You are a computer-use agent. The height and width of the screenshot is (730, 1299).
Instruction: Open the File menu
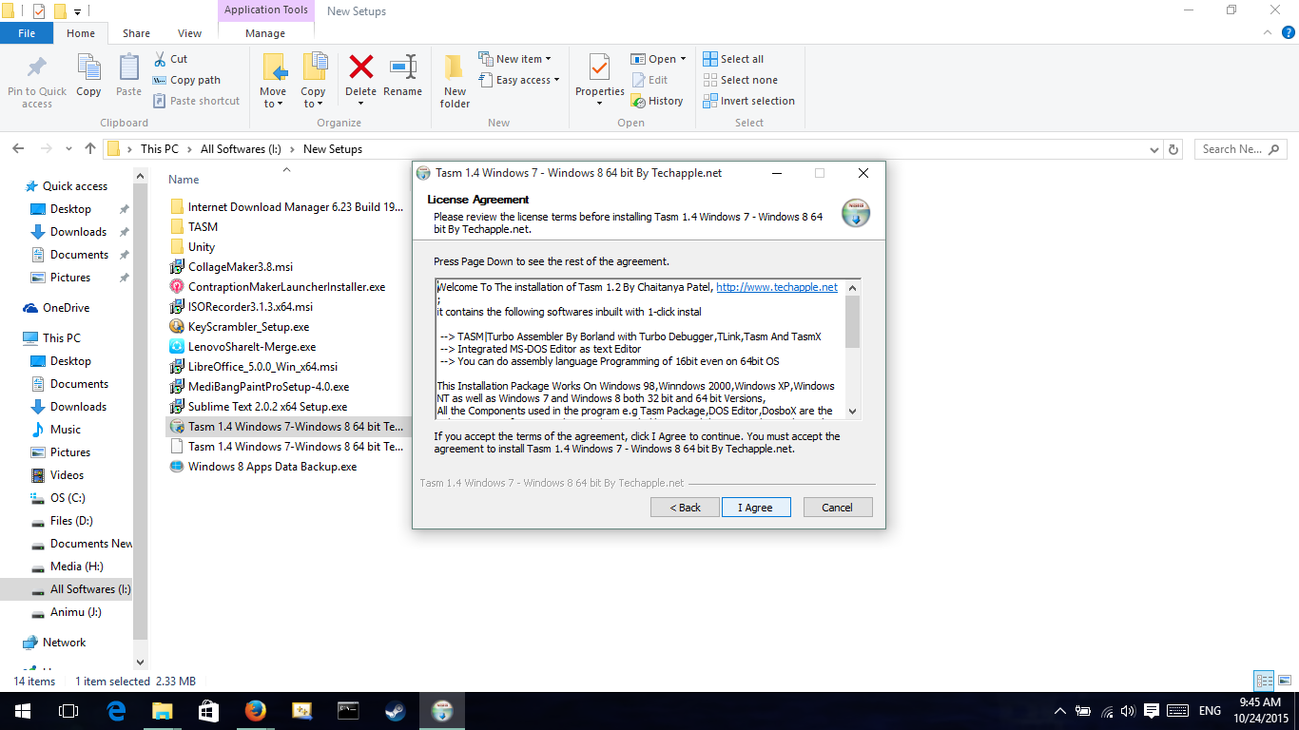tap(27, 31)
